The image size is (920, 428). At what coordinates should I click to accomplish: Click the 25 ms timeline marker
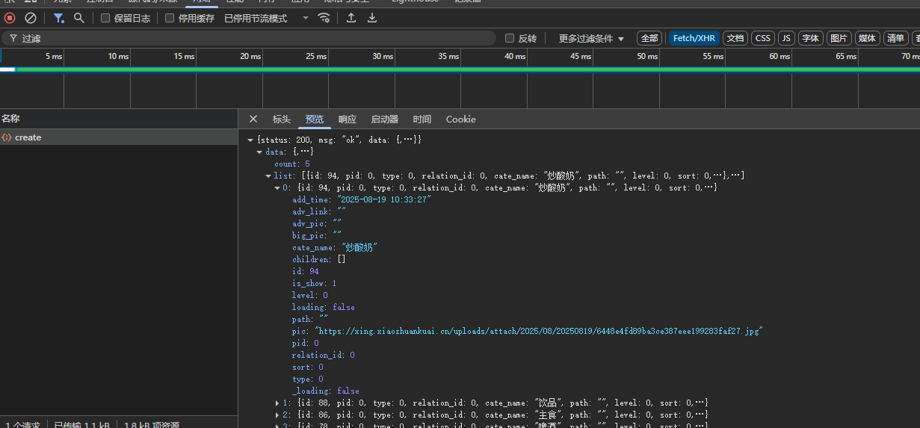(316, 56)
